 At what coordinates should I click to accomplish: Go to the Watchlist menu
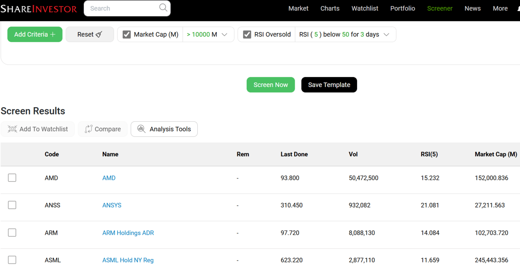tap(365, 8)
